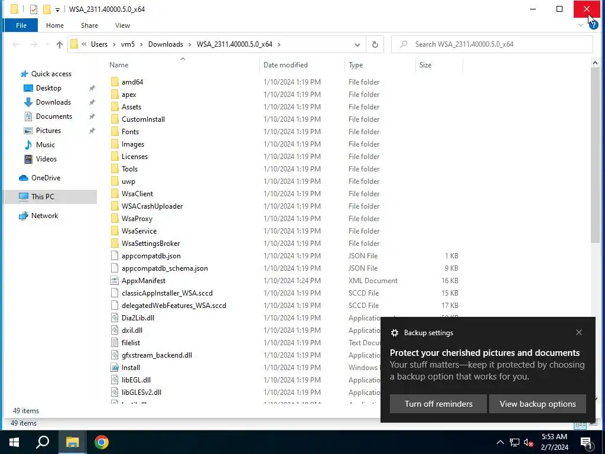
Task: Click the Users breadcrumb in address bar
Action: click(99, 44)
